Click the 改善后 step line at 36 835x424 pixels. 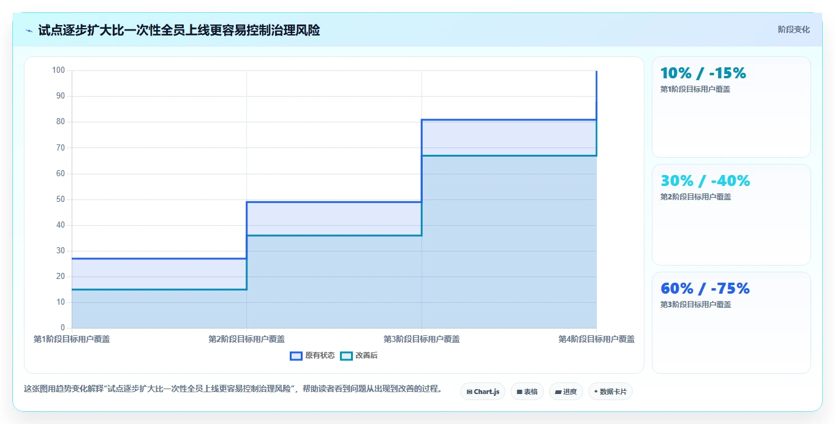click(x=334, y=236)
